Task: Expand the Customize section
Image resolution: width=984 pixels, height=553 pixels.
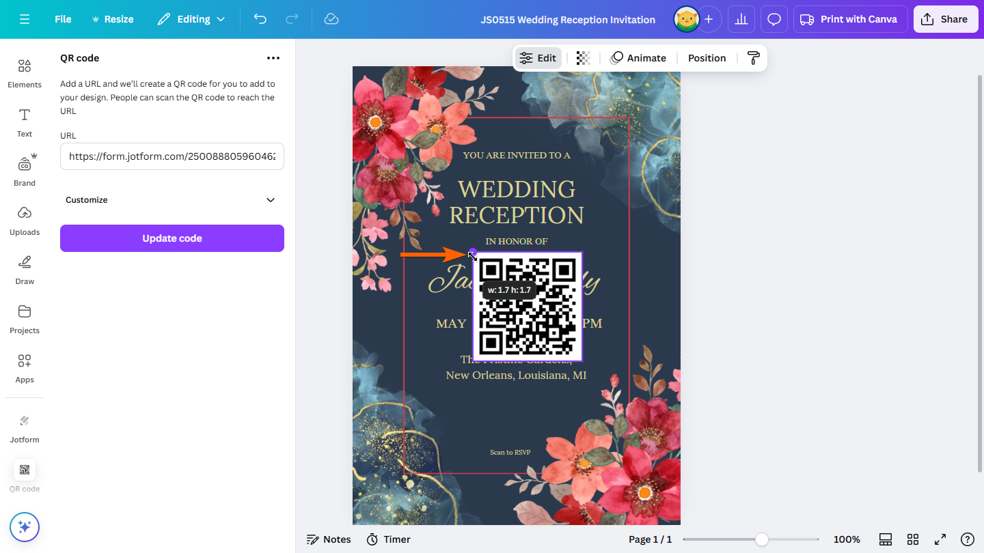Action: pos(172,200)
